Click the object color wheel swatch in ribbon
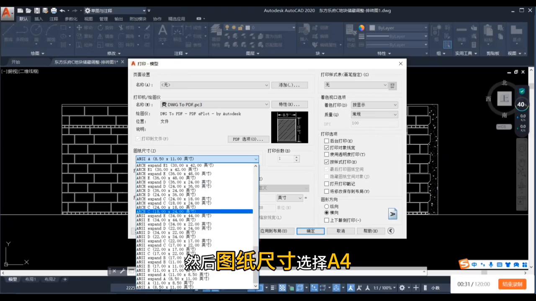 pos(361,28)
